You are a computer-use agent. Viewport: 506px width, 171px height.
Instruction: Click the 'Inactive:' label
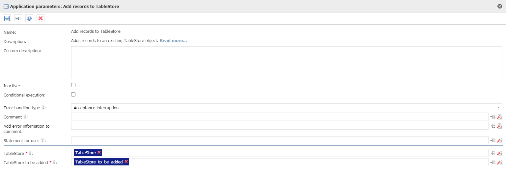coord(12,86)
